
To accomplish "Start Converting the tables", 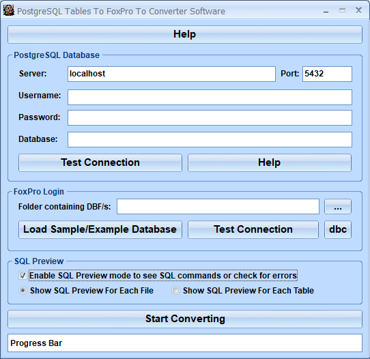I will click(x=185, y=319).
